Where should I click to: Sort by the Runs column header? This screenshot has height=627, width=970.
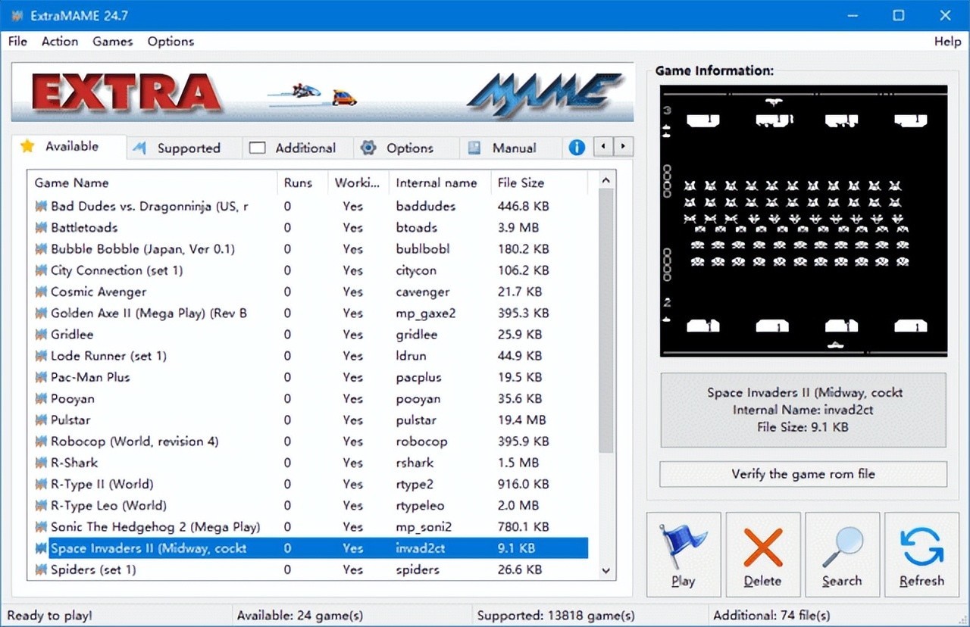point(303,182)
